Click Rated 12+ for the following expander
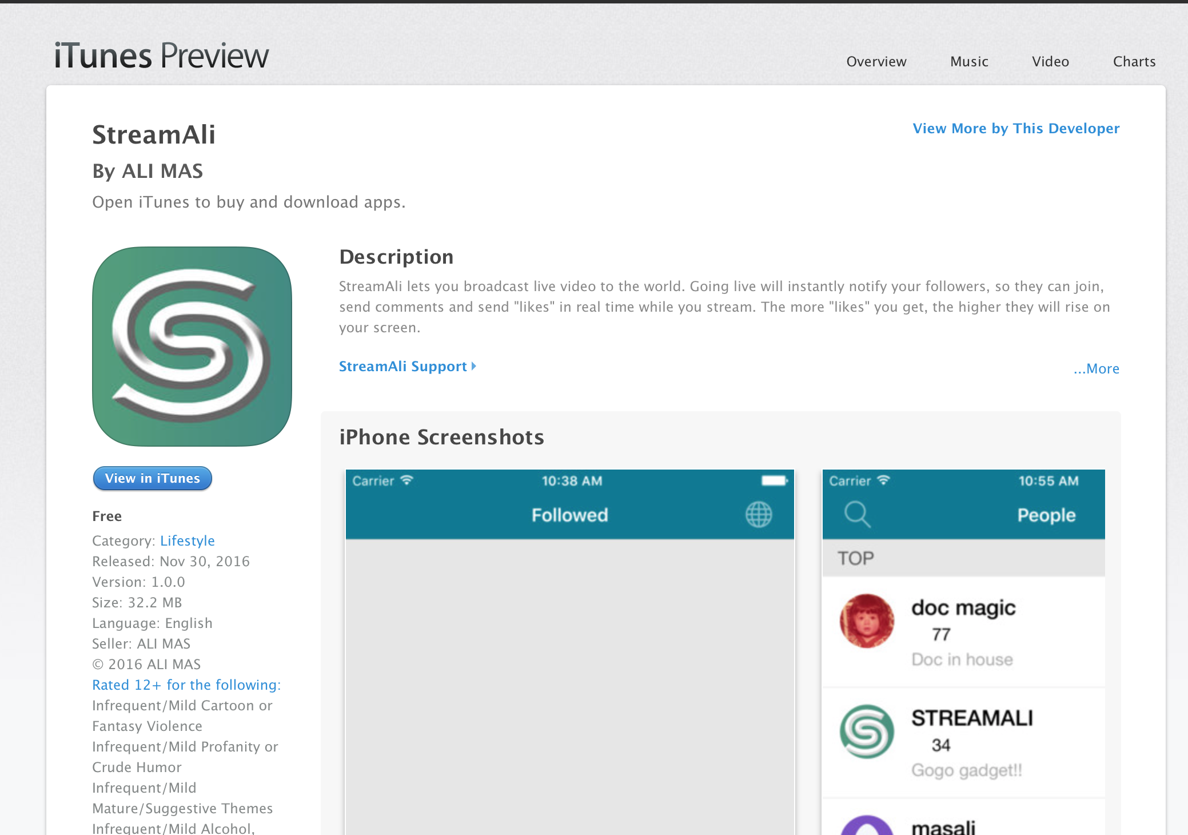The image size is (1188, 835). coord(186,684)
